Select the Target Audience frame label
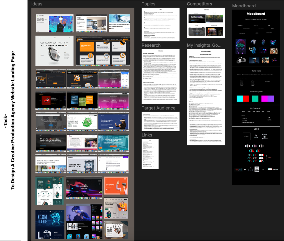Screen dimensions: 284x241 tap(158, 108)
